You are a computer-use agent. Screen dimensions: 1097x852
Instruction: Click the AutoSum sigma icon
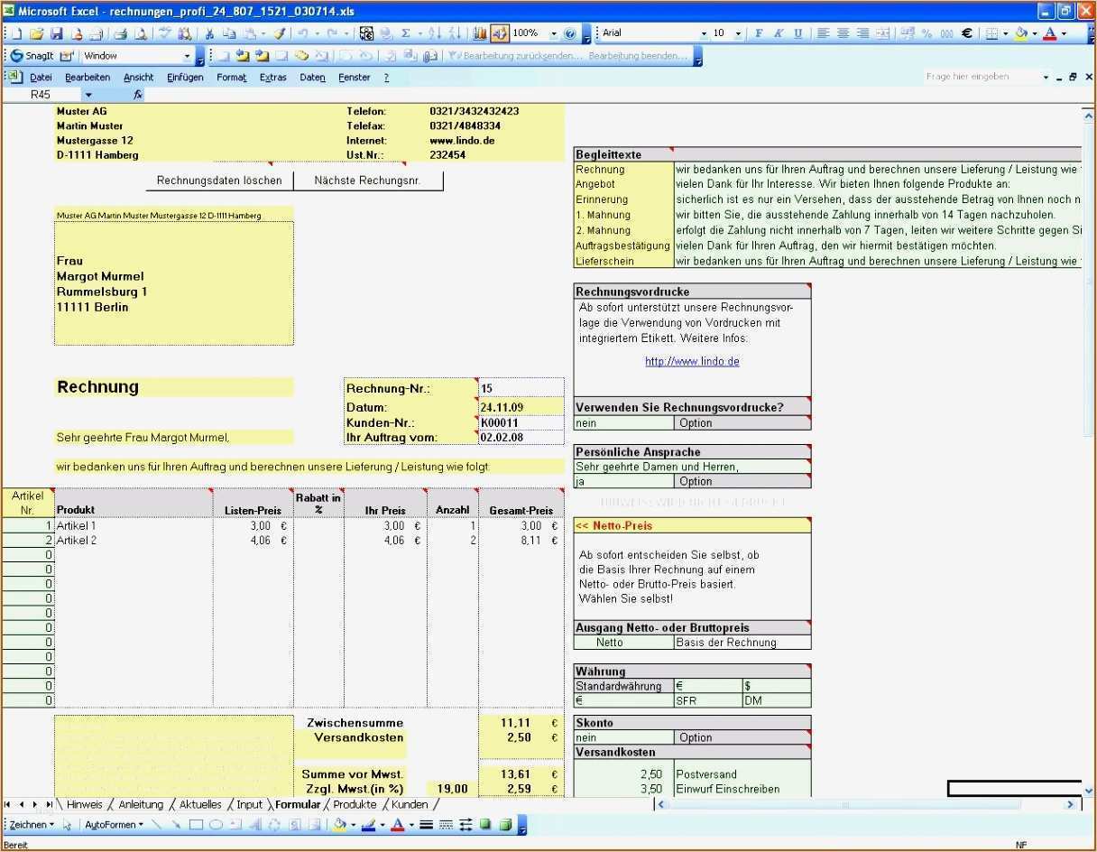click(406, 33)
